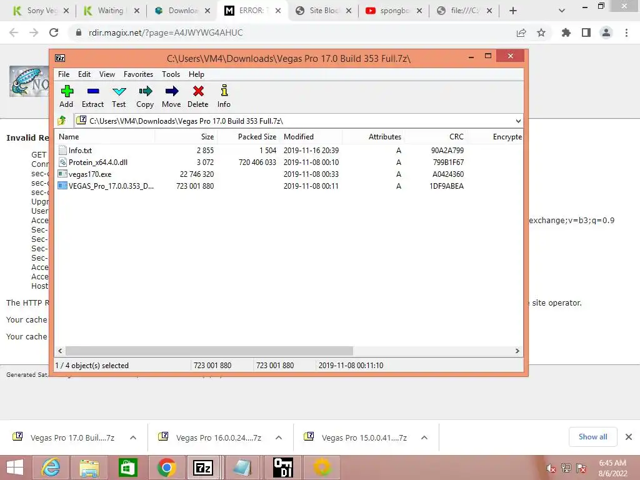Sort by the CRC column header

click(x=435, y=137)
